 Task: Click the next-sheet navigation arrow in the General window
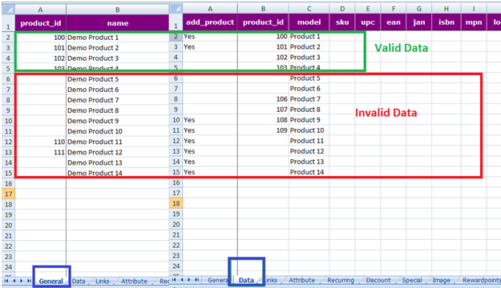tap(22, 281)
